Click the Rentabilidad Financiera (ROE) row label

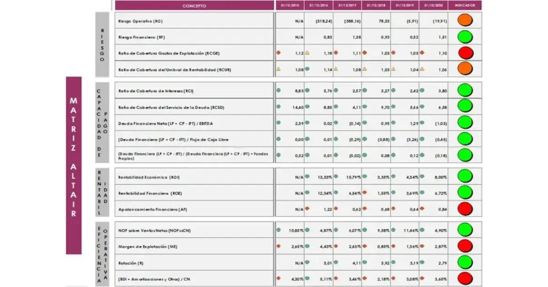[x=150, y=193]
